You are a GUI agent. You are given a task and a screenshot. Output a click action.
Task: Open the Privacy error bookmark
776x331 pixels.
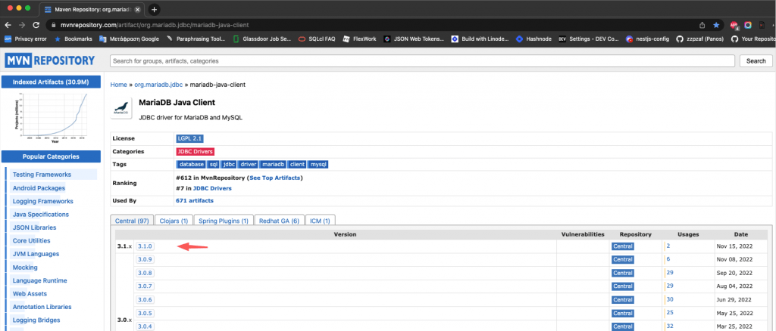coord(25,39)
